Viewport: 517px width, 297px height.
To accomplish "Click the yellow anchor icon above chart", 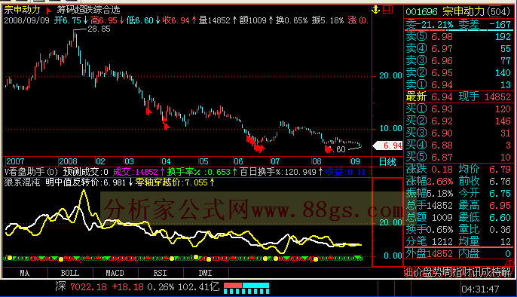I will click(375, 10).
